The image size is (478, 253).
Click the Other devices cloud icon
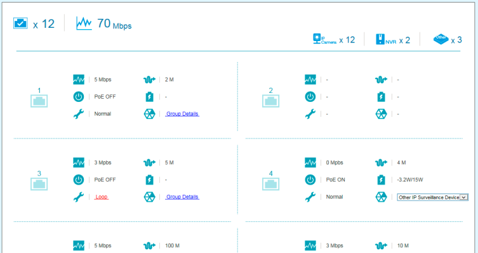441,39
